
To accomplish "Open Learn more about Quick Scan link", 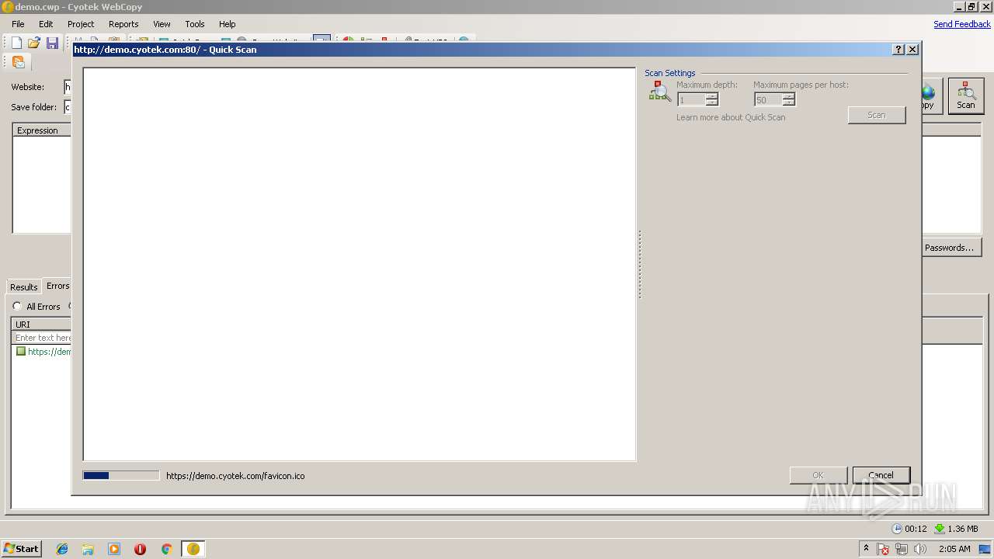I will click(x=731, y=117).
